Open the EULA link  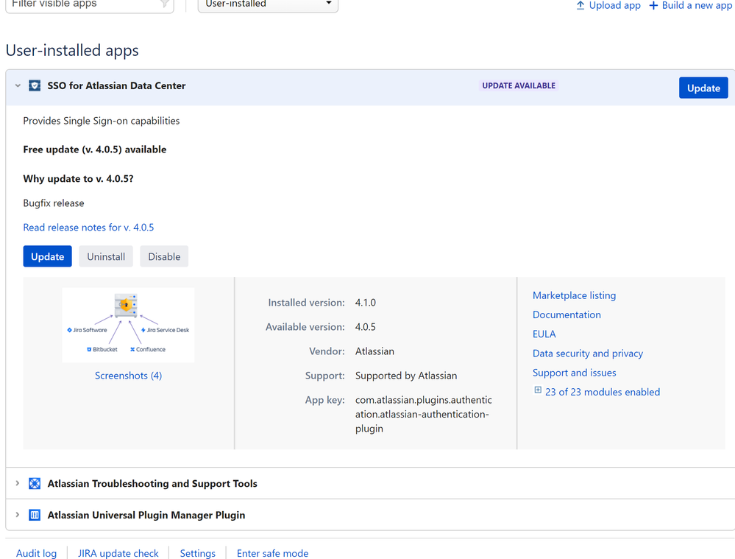(544, 334)
